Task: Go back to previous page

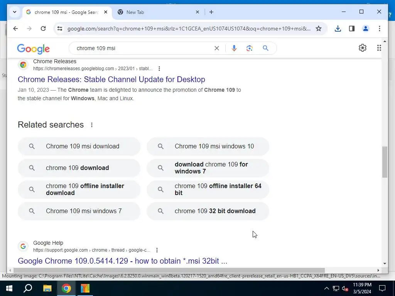Action: pyautogui.click(x=15, y=29)
